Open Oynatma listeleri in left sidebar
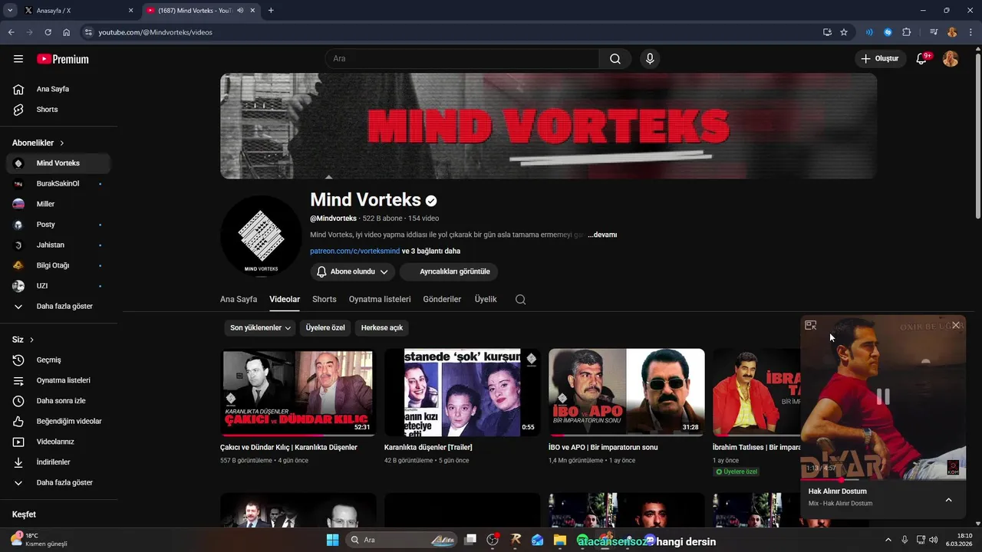 pos(58,380)
